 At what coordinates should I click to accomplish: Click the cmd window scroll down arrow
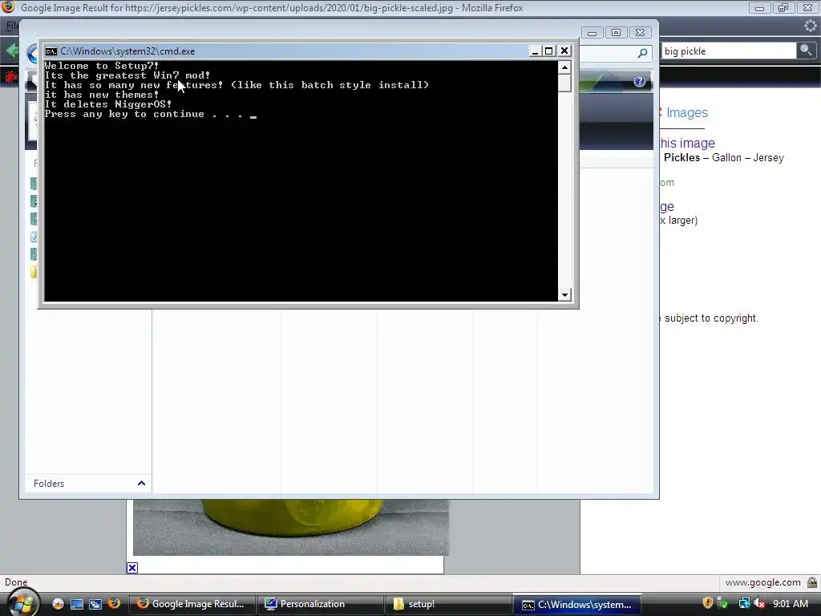564,295
